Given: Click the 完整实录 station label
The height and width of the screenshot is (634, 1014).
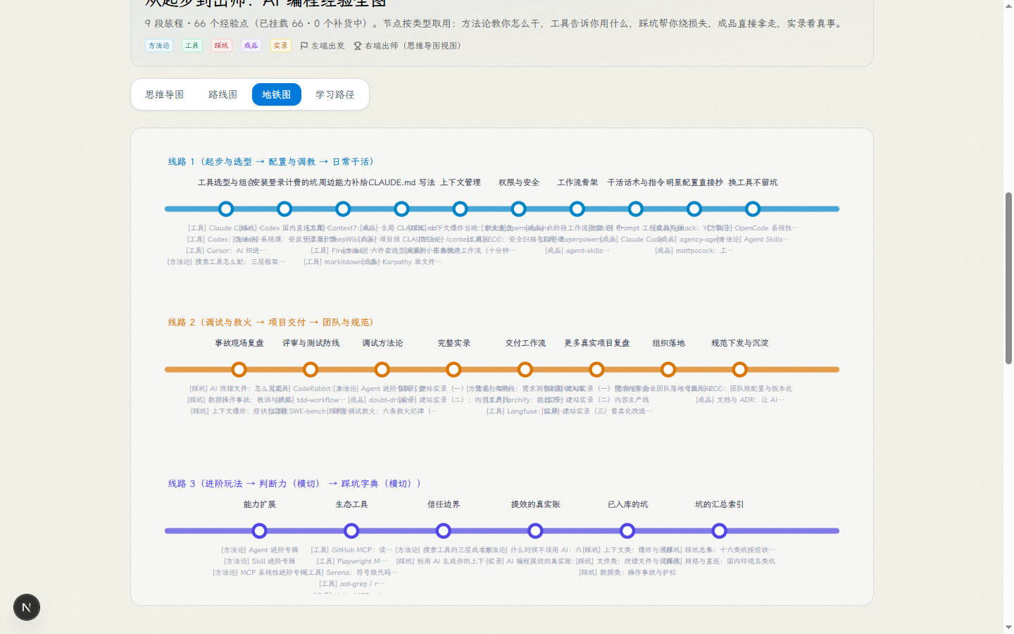Looking at the screenshot, I should (453, 343).
